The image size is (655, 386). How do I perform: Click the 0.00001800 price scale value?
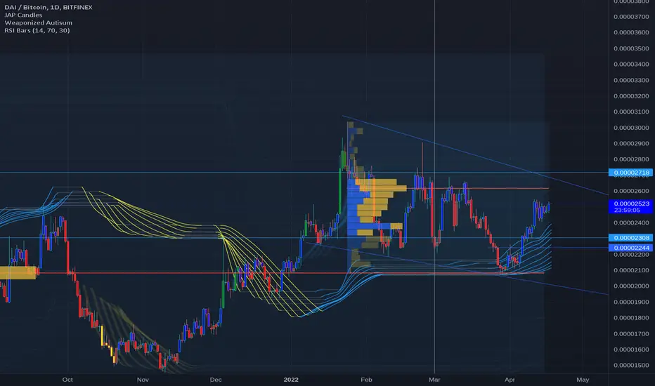point(631,318)
